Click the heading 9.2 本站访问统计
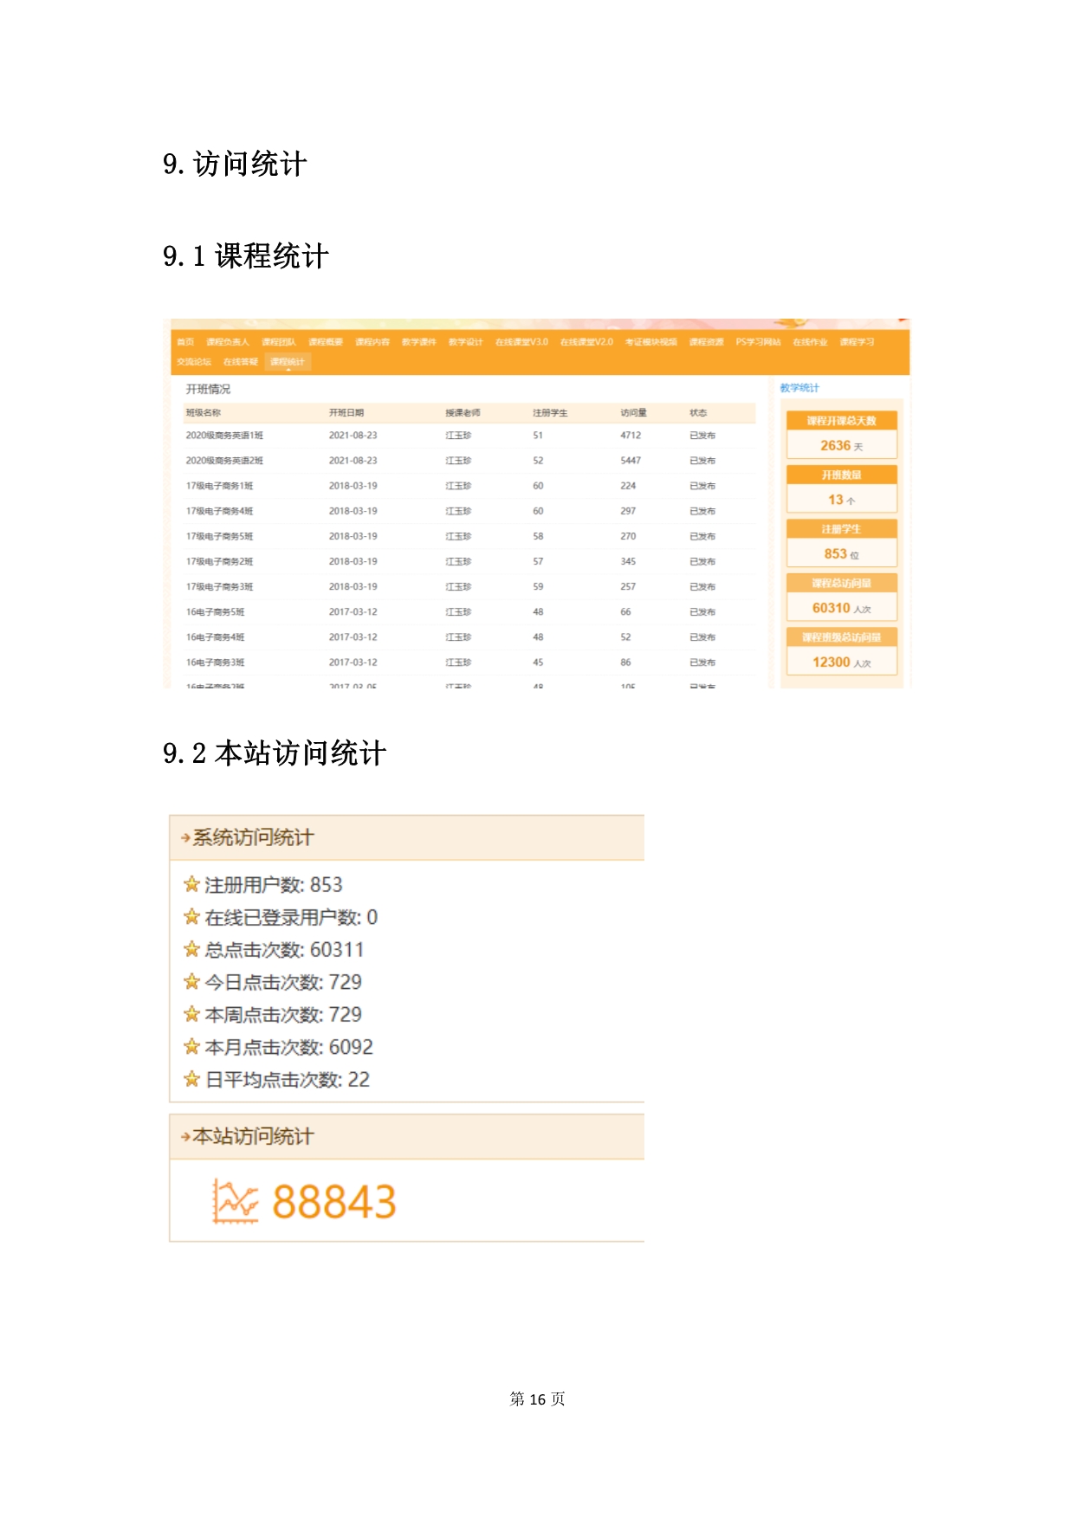The image size is (1074, 1518). (x=275, y=753)
